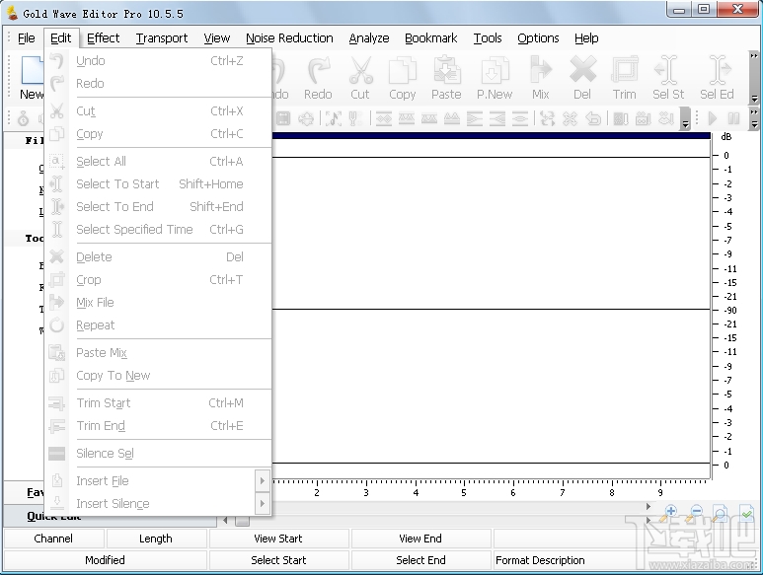
Task: Click the green checkmark document icon
Action: click(746, 513)
